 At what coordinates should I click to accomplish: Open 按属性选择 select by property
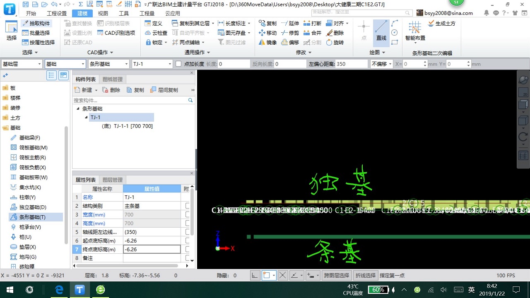click(39, 42)
